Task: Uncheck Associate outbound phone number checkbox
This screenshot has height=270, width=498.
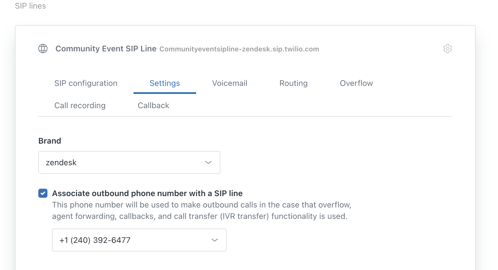Action: coord(43,193)
